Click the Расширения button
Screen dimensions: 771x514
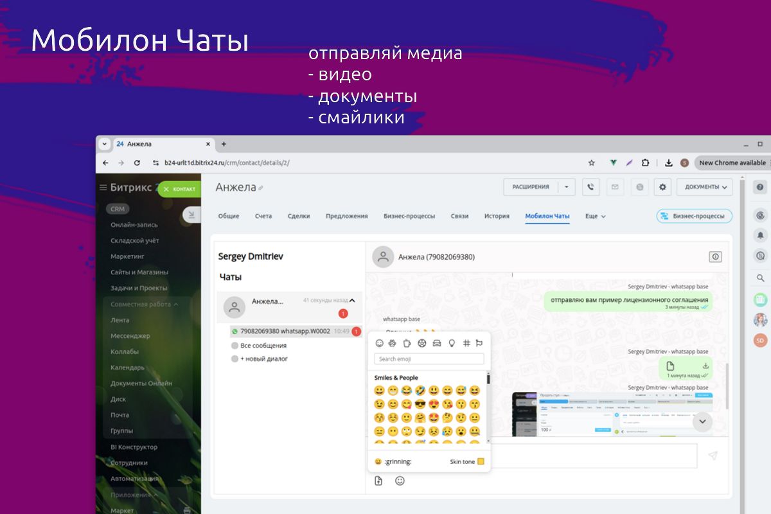point(530,187)
